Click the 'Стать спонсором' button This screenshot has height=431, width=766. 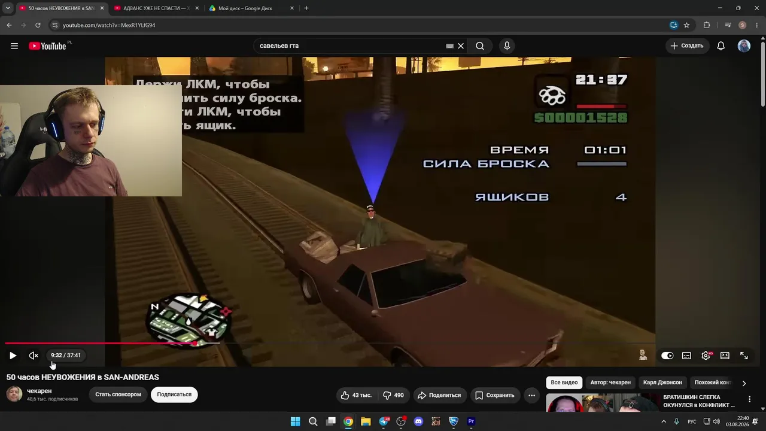point(118,395)
